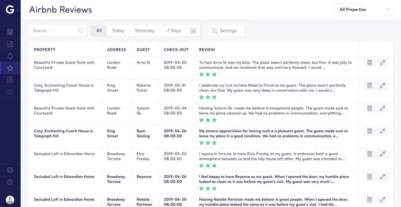Open review text starting 'I rejoice in fortune'
401x207 pixels.
coord(272,156)
